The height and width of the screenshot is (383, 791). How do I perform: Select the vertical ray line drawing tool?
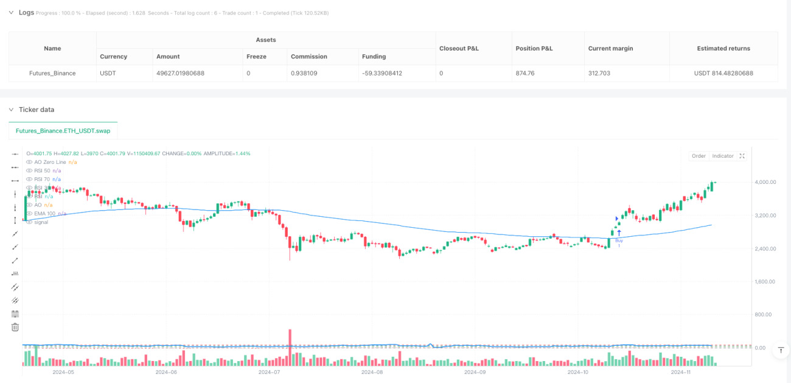click(15, 194)
